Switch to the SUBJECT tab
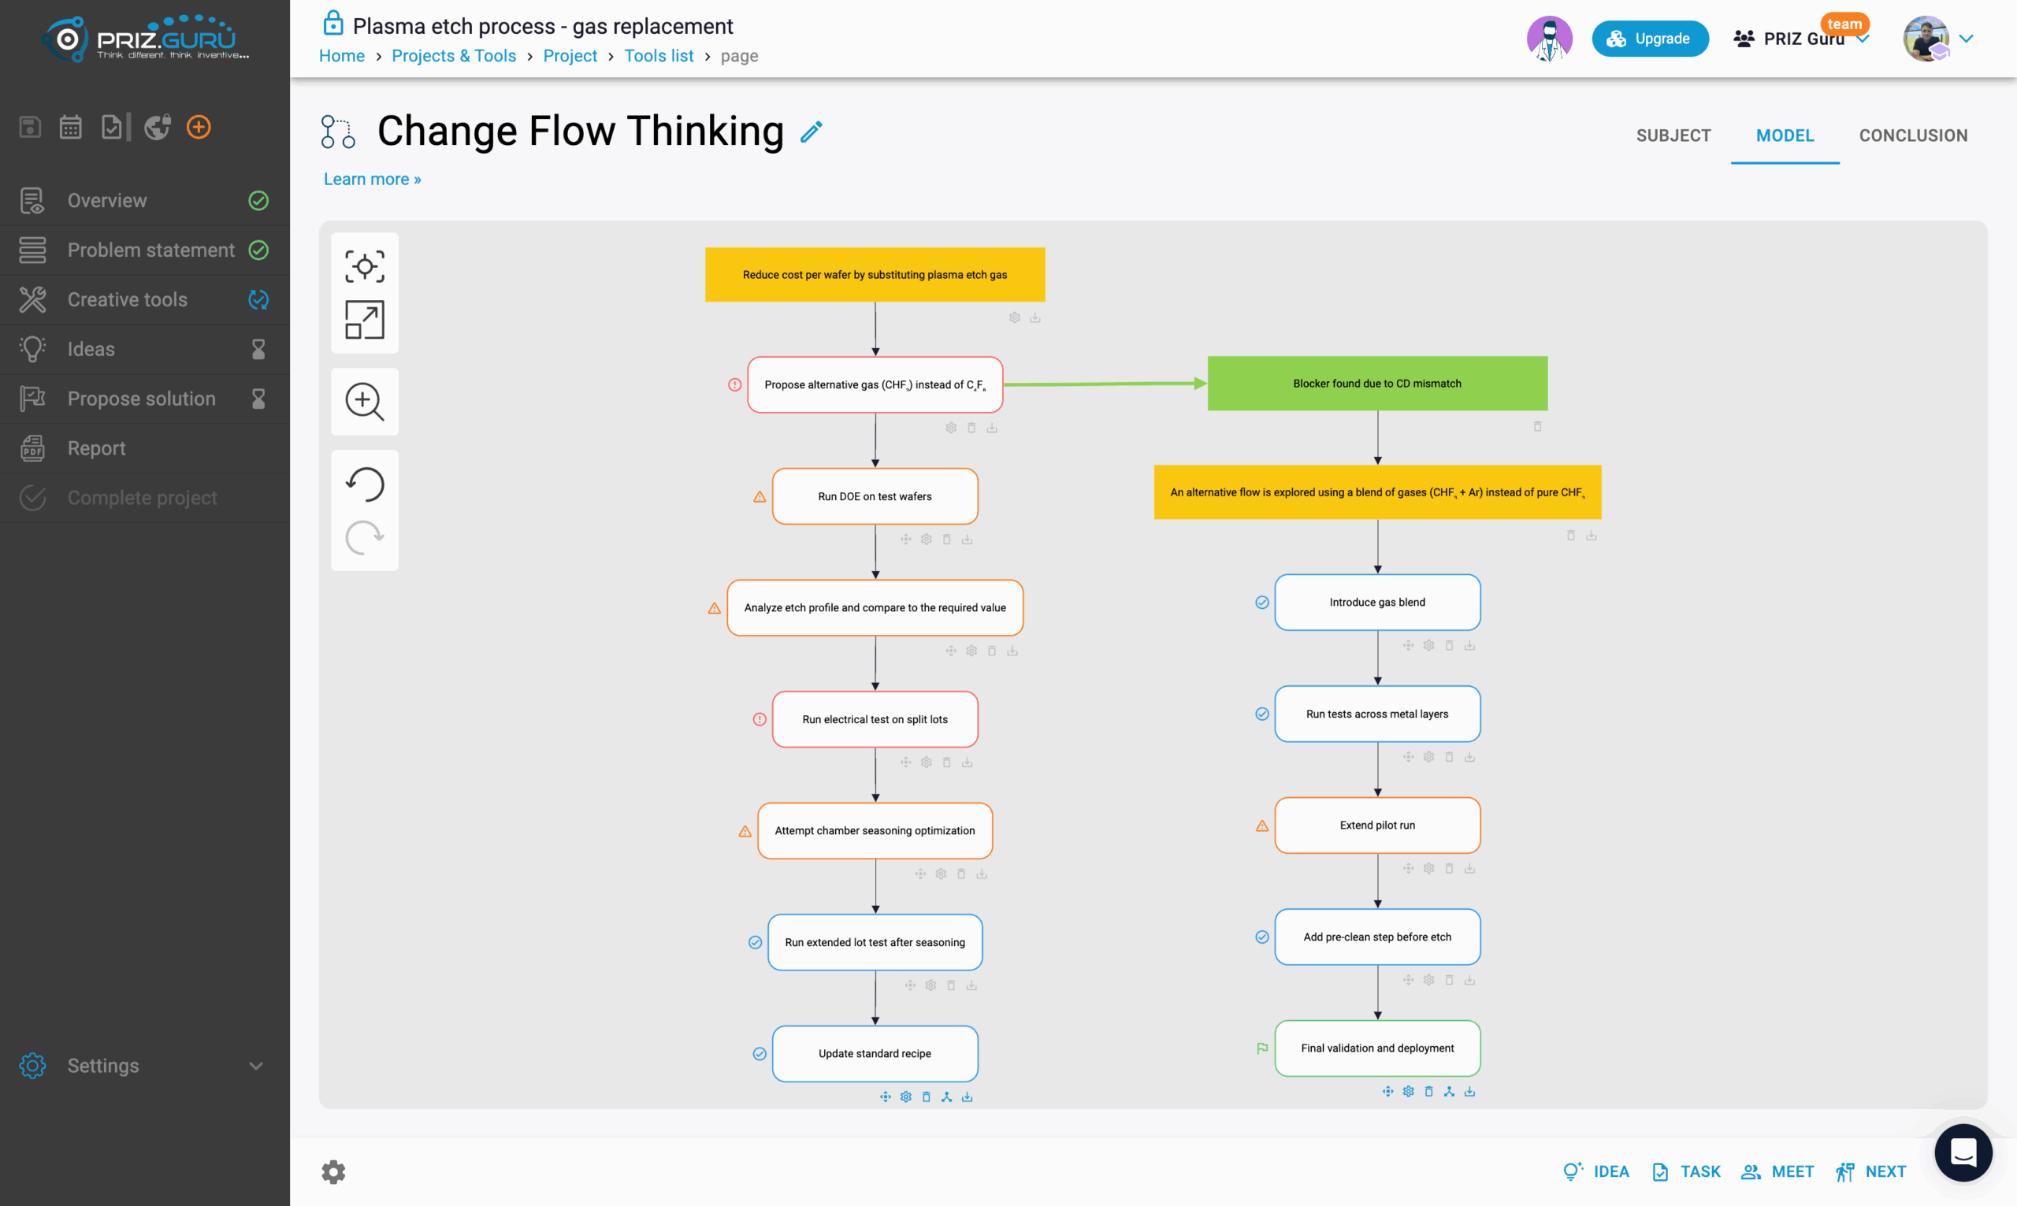Screen dimensions: 2017x1206 (1673, 135)
